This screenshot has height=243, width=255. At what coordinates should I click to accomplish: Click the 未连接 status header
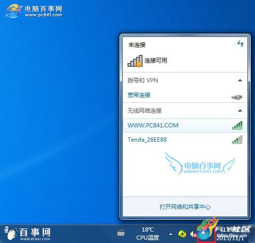tap(137, 45)
